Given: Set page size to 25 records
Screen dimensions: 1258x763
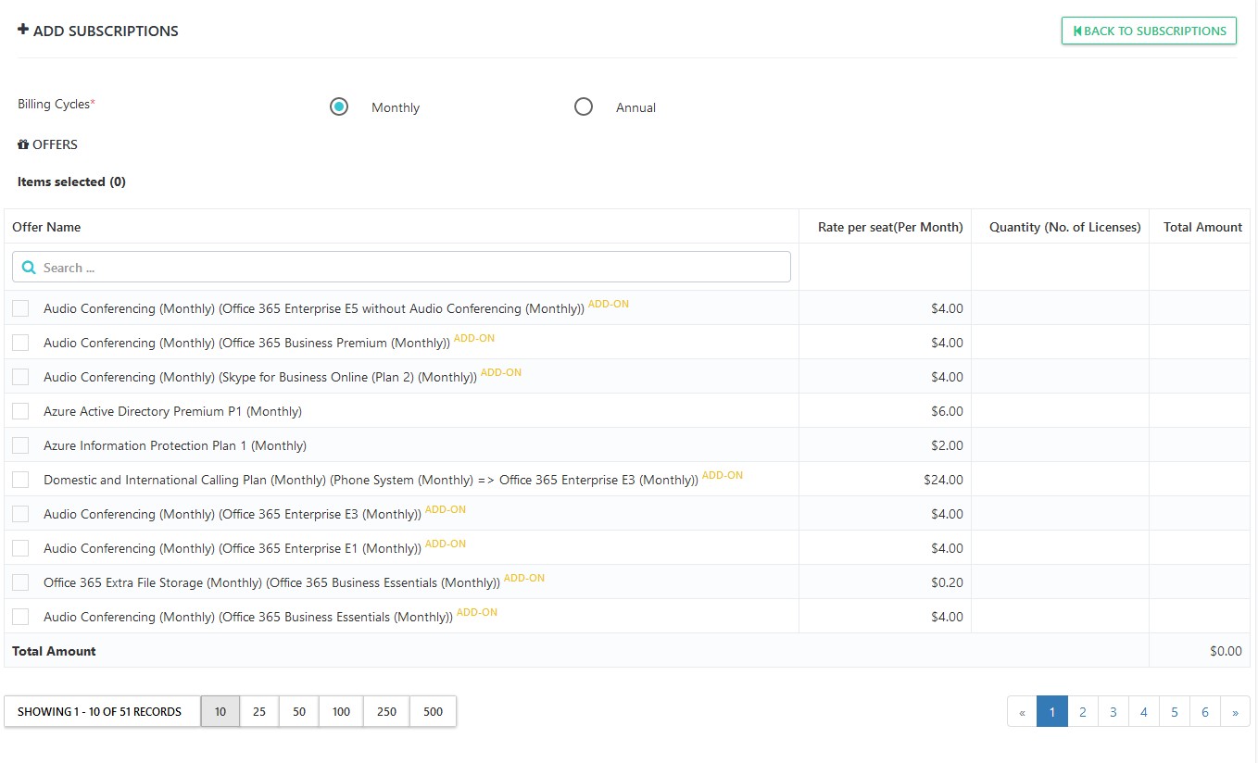Looking at the screenshot, I should coord(259,711).
